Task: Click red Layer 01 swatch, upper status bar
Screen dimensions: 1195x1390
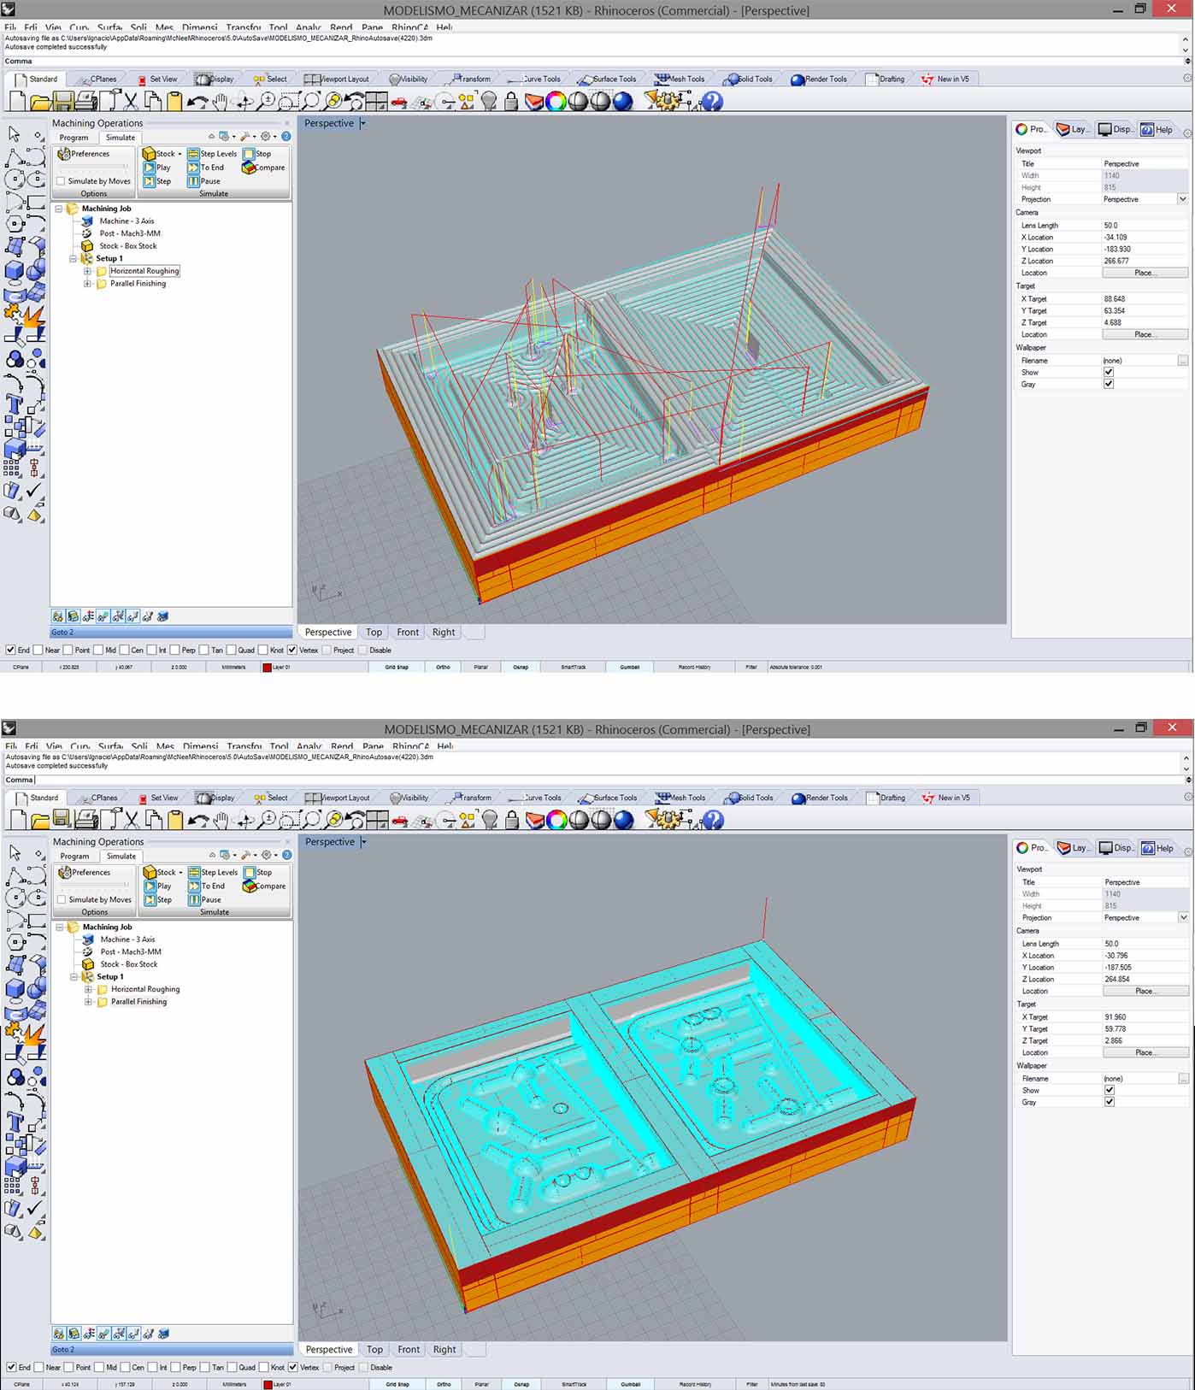Action: (x=267, y=668)
